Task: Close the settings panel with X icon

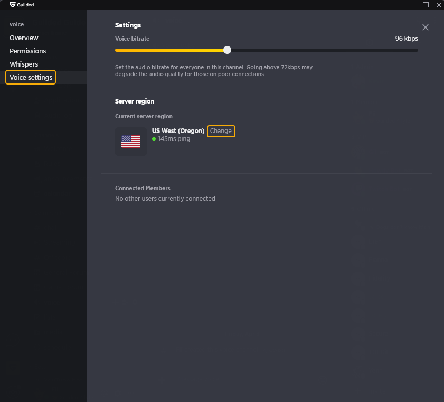Action: point(425,27)
